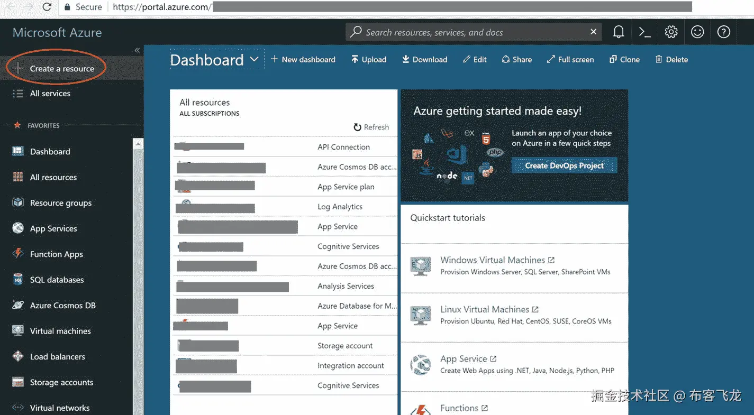Image resolution: width=754 pixels, height=415 pixels.
Task: Enter Full screen mode
Action: pyautogui.click(x=570, y=60)
